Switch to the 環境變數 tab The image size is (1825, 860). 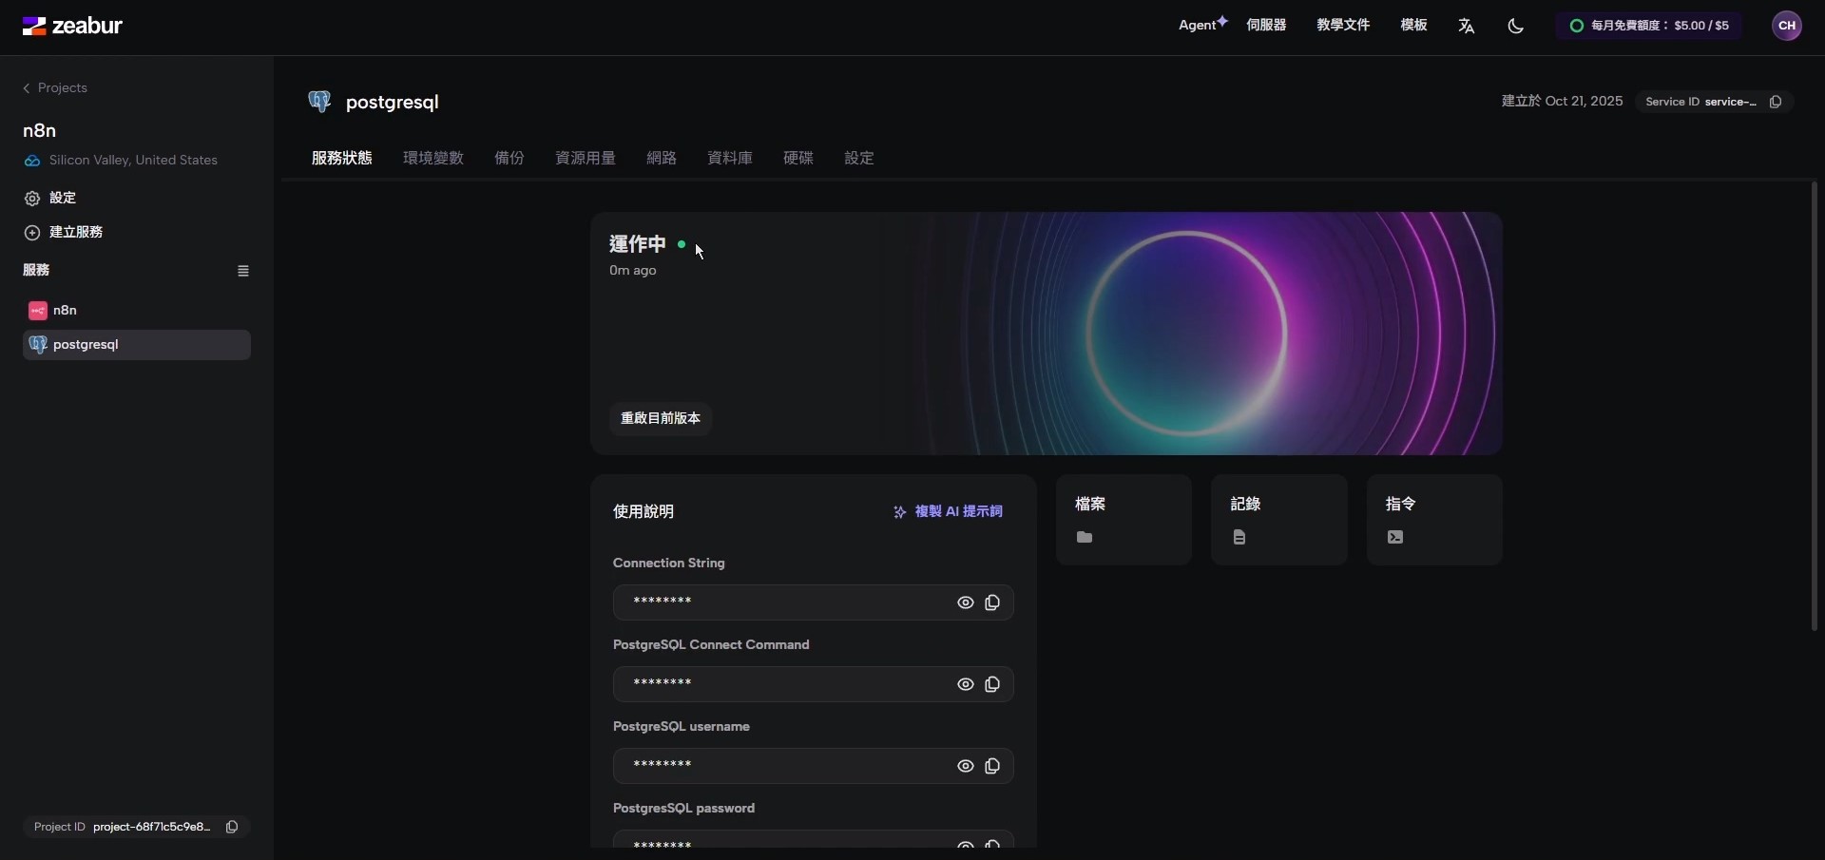[432, 158]
